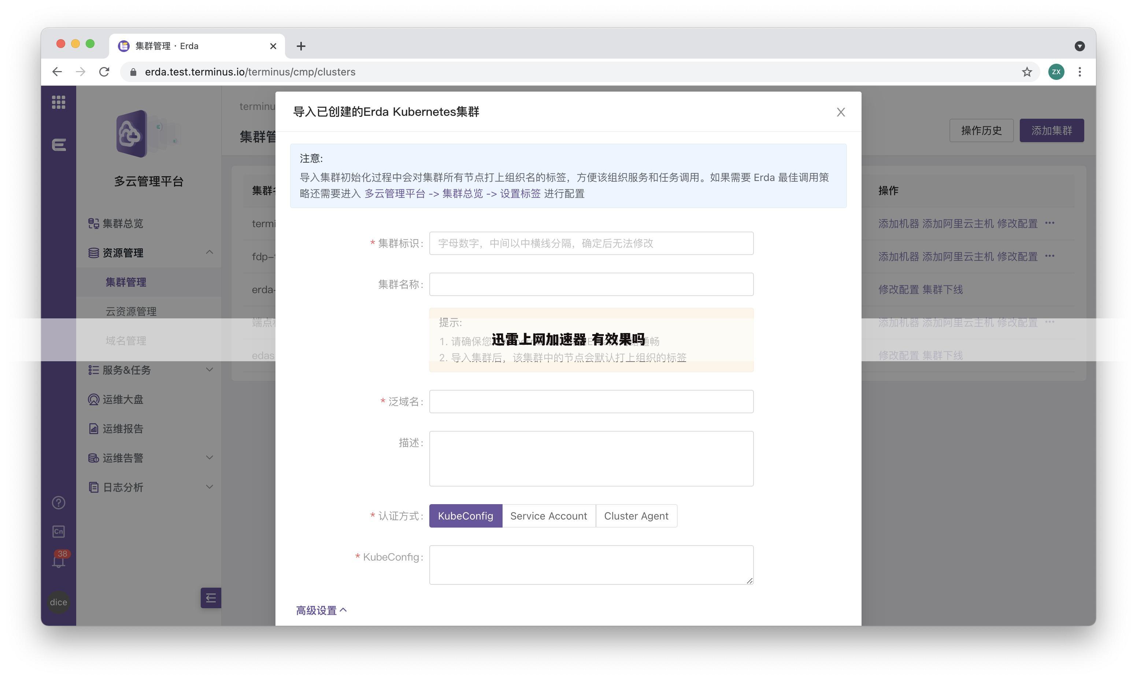
Task: Open the help question mark icon
Action: [x=58, y=503]
